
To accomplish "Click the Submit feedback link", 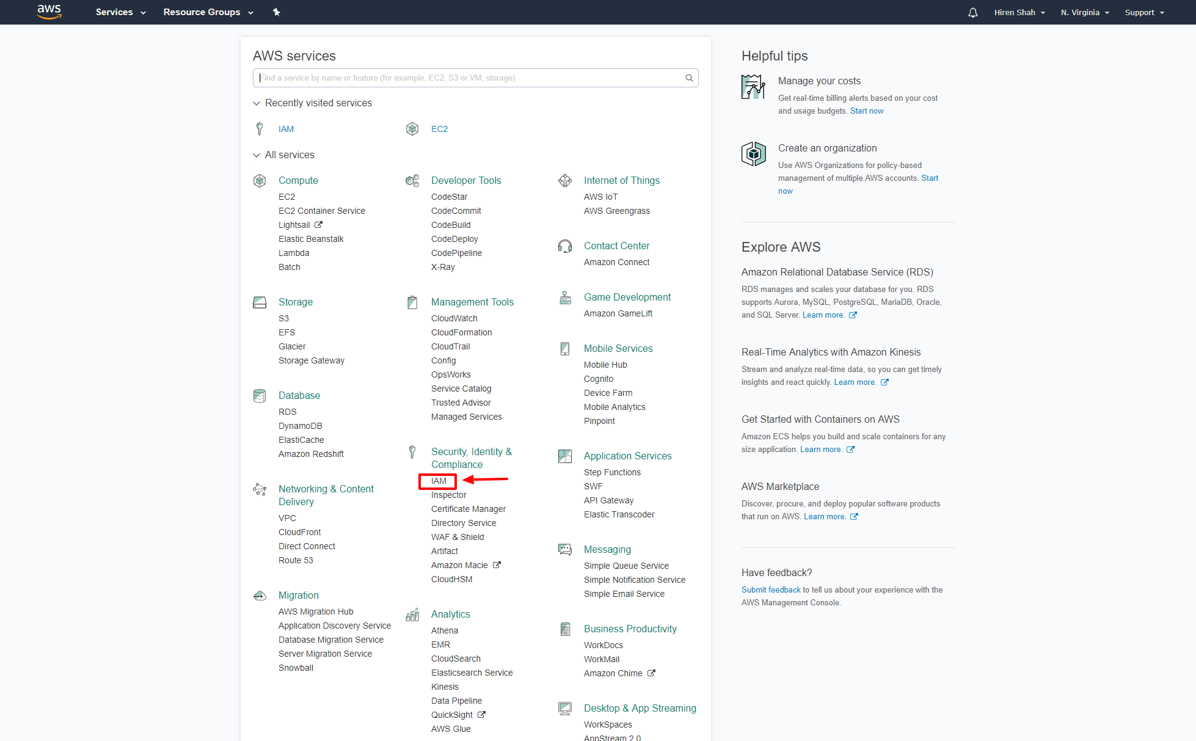I will click(x=771, y=590).
